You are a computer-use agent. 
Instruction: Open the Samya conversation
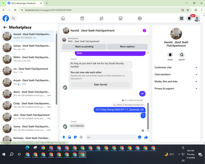pyautogui.click(x=27, y=48)
